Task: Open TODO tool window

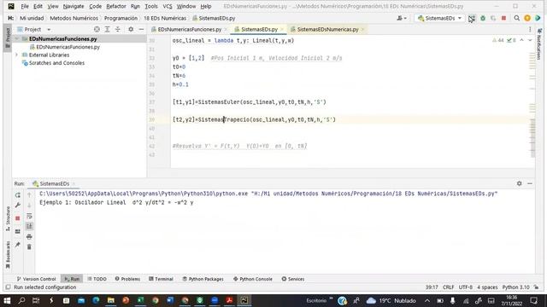Action: pyautogui.click(x=97, y=279)
